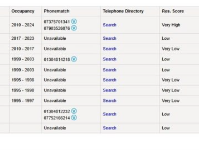Click Search link in the last table row

click(109, 128)
